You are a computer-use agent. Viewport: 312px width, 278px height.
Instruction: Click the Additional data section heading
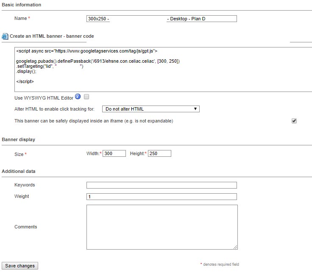tap(19, 171)
